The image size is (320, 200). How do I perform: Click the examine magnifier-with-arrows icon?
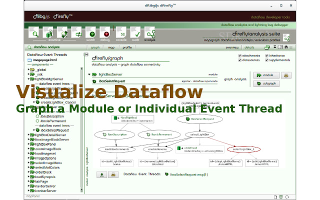(x=62, y=32)
